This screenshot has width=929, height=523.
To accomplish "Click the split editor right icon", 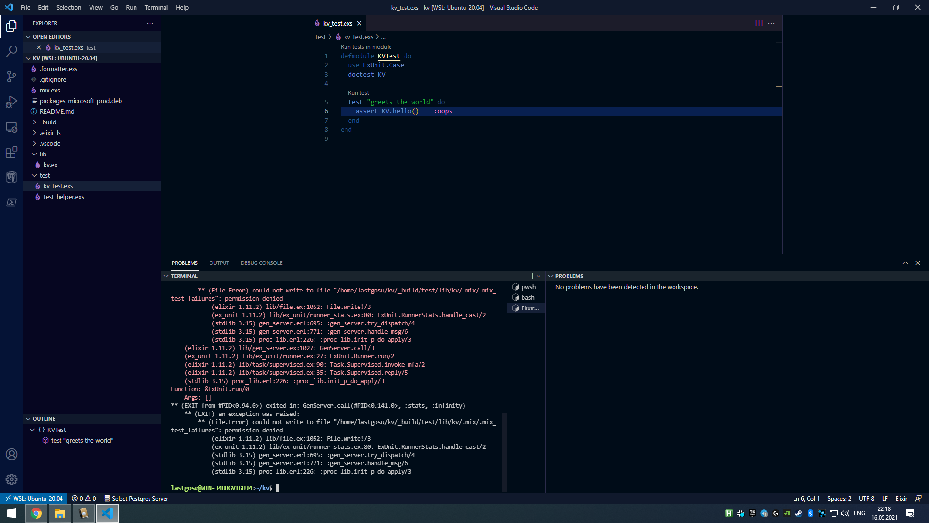I will point(759,23).
